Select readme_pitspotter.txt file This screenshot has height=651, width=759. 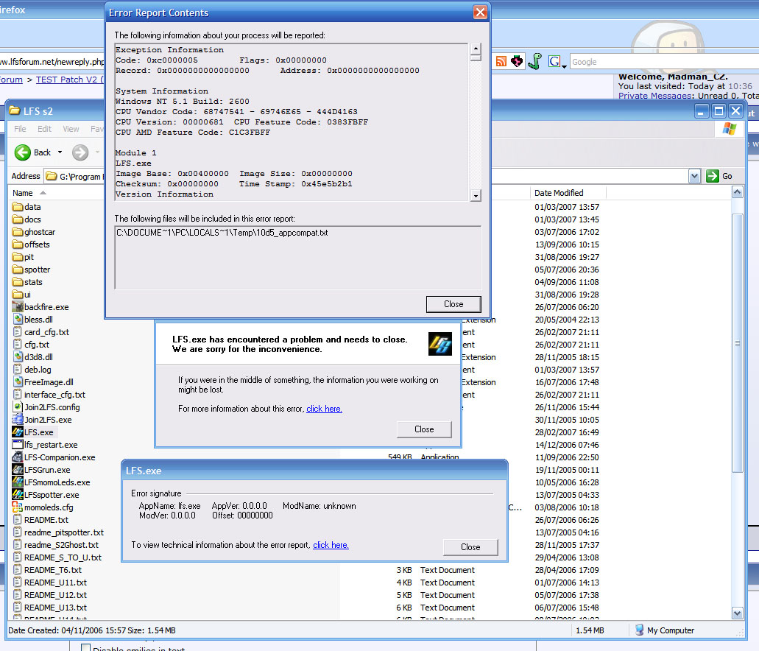point(59,532)
